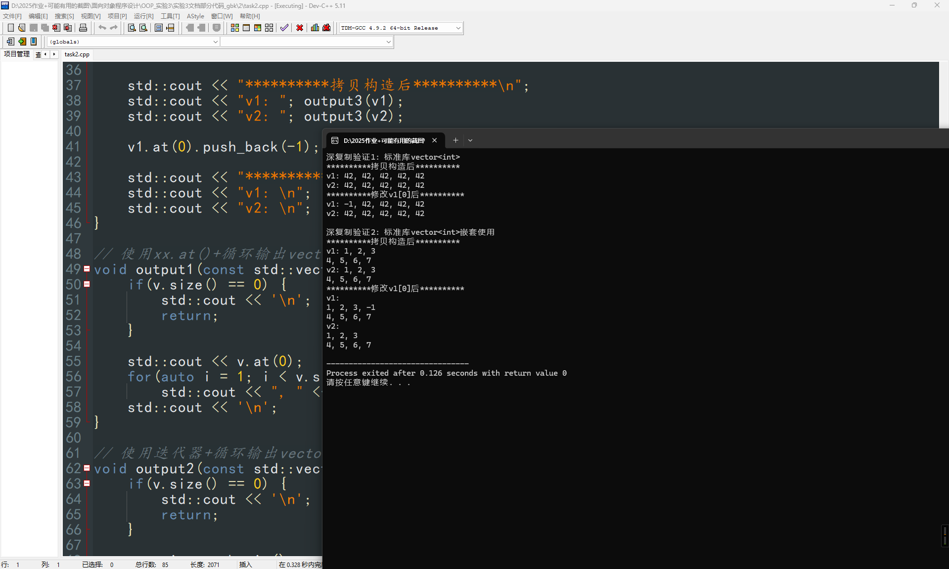Viewport: 949px width, 569px height.
Task: Rebuild all using the four-square grid icon
Action: click(269, 28)
